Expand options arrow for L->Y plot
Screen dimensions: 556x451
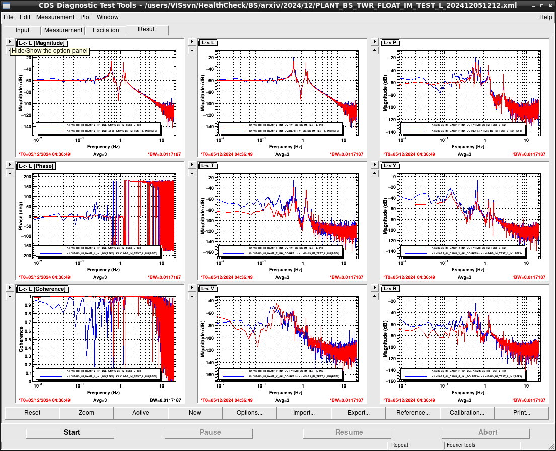click(x=375, y=165)
